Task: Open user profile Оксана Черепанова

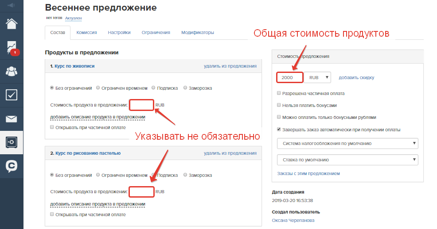Action: click(x=293, y=221)
